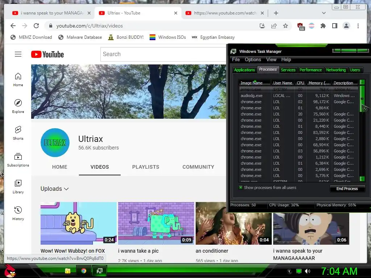Open Wow! Wow! Wubbzy! video thumbnail
The image size is (371, 278).
coord(79,223)
